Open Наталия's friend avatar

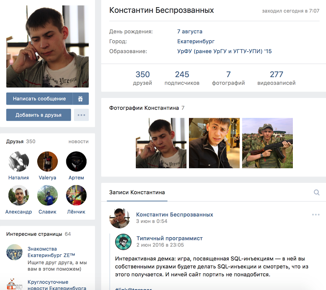(x=18, y=161)
